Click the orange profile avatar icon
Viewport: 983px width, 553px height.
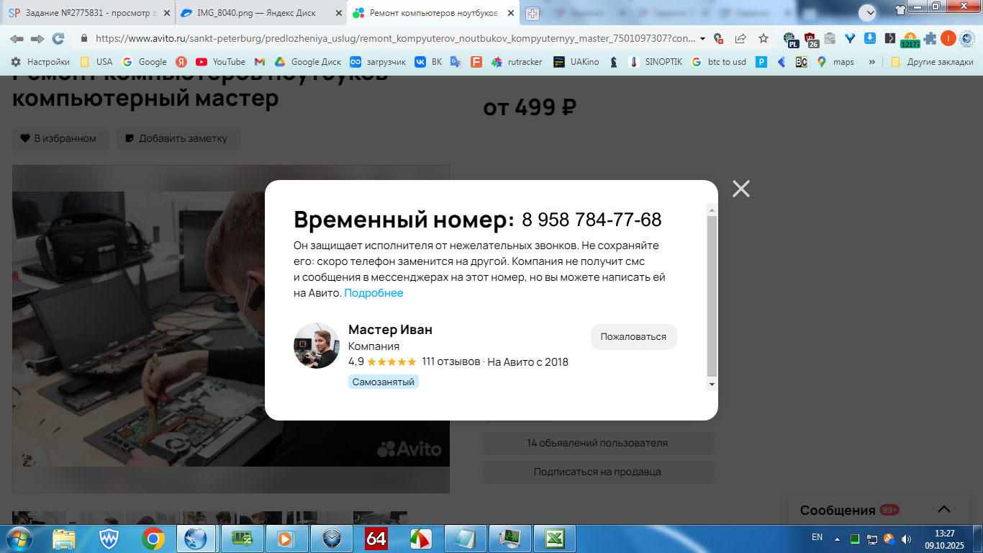[948, 38]
